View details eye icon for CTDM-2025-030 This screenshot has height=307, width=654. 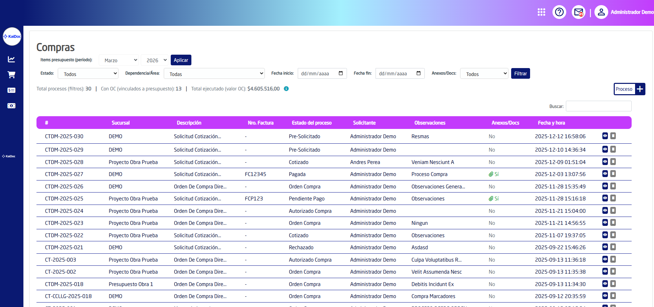605,136
